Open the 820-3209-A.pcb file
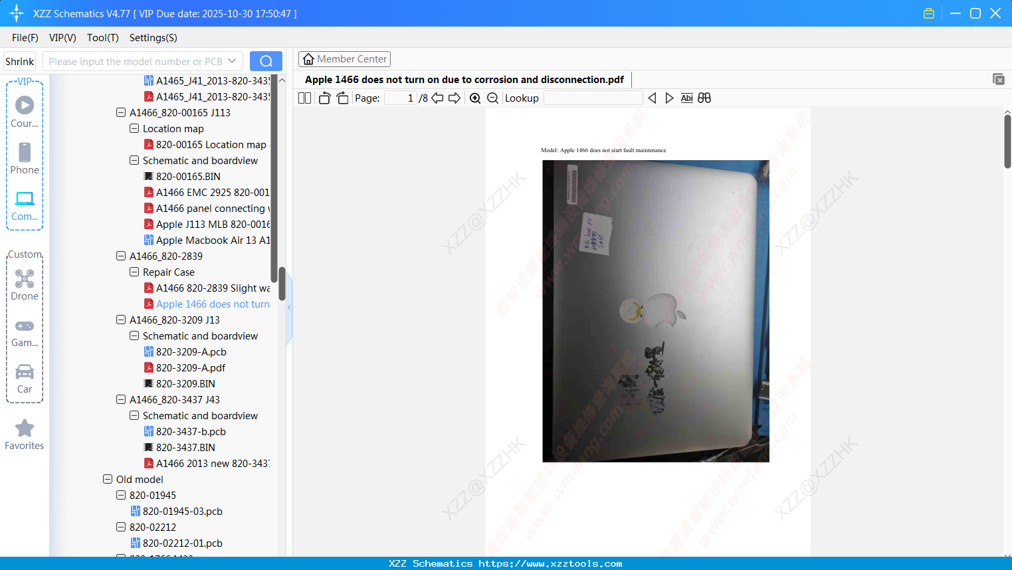 coord(185,352)
